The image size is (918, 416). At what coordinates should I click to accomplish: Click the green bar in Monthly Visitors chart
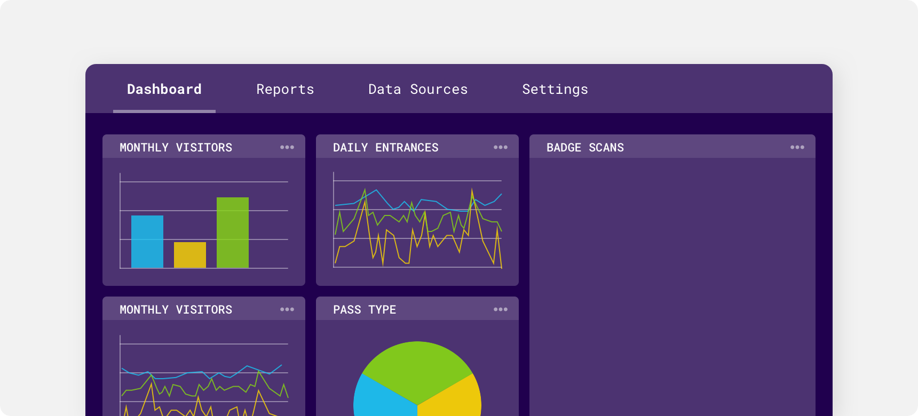pyautogui.click(x=233, y=233)
